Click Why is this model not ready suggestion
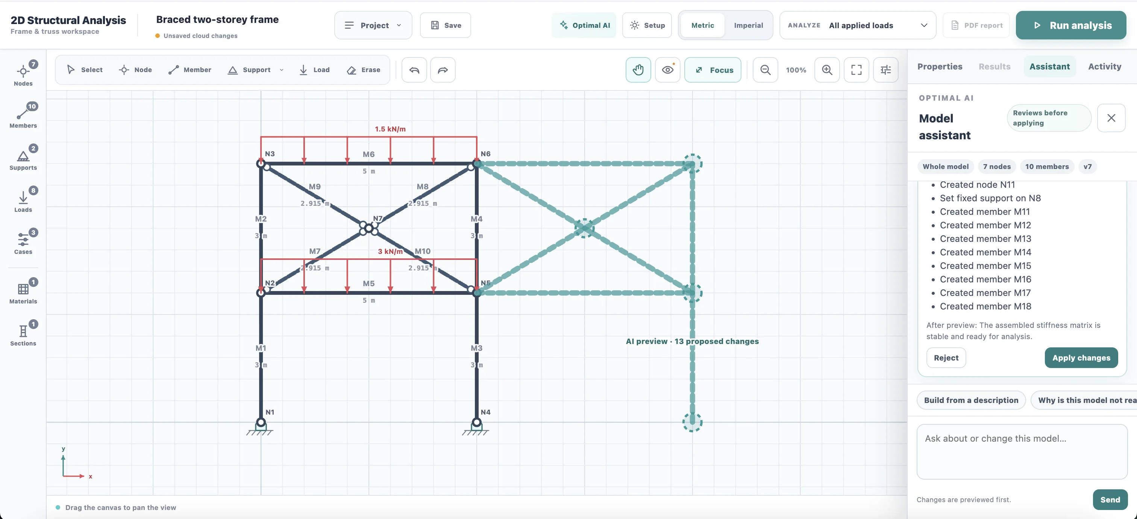The height and width of the screenshot is (519, 1137). point(1084,400)
